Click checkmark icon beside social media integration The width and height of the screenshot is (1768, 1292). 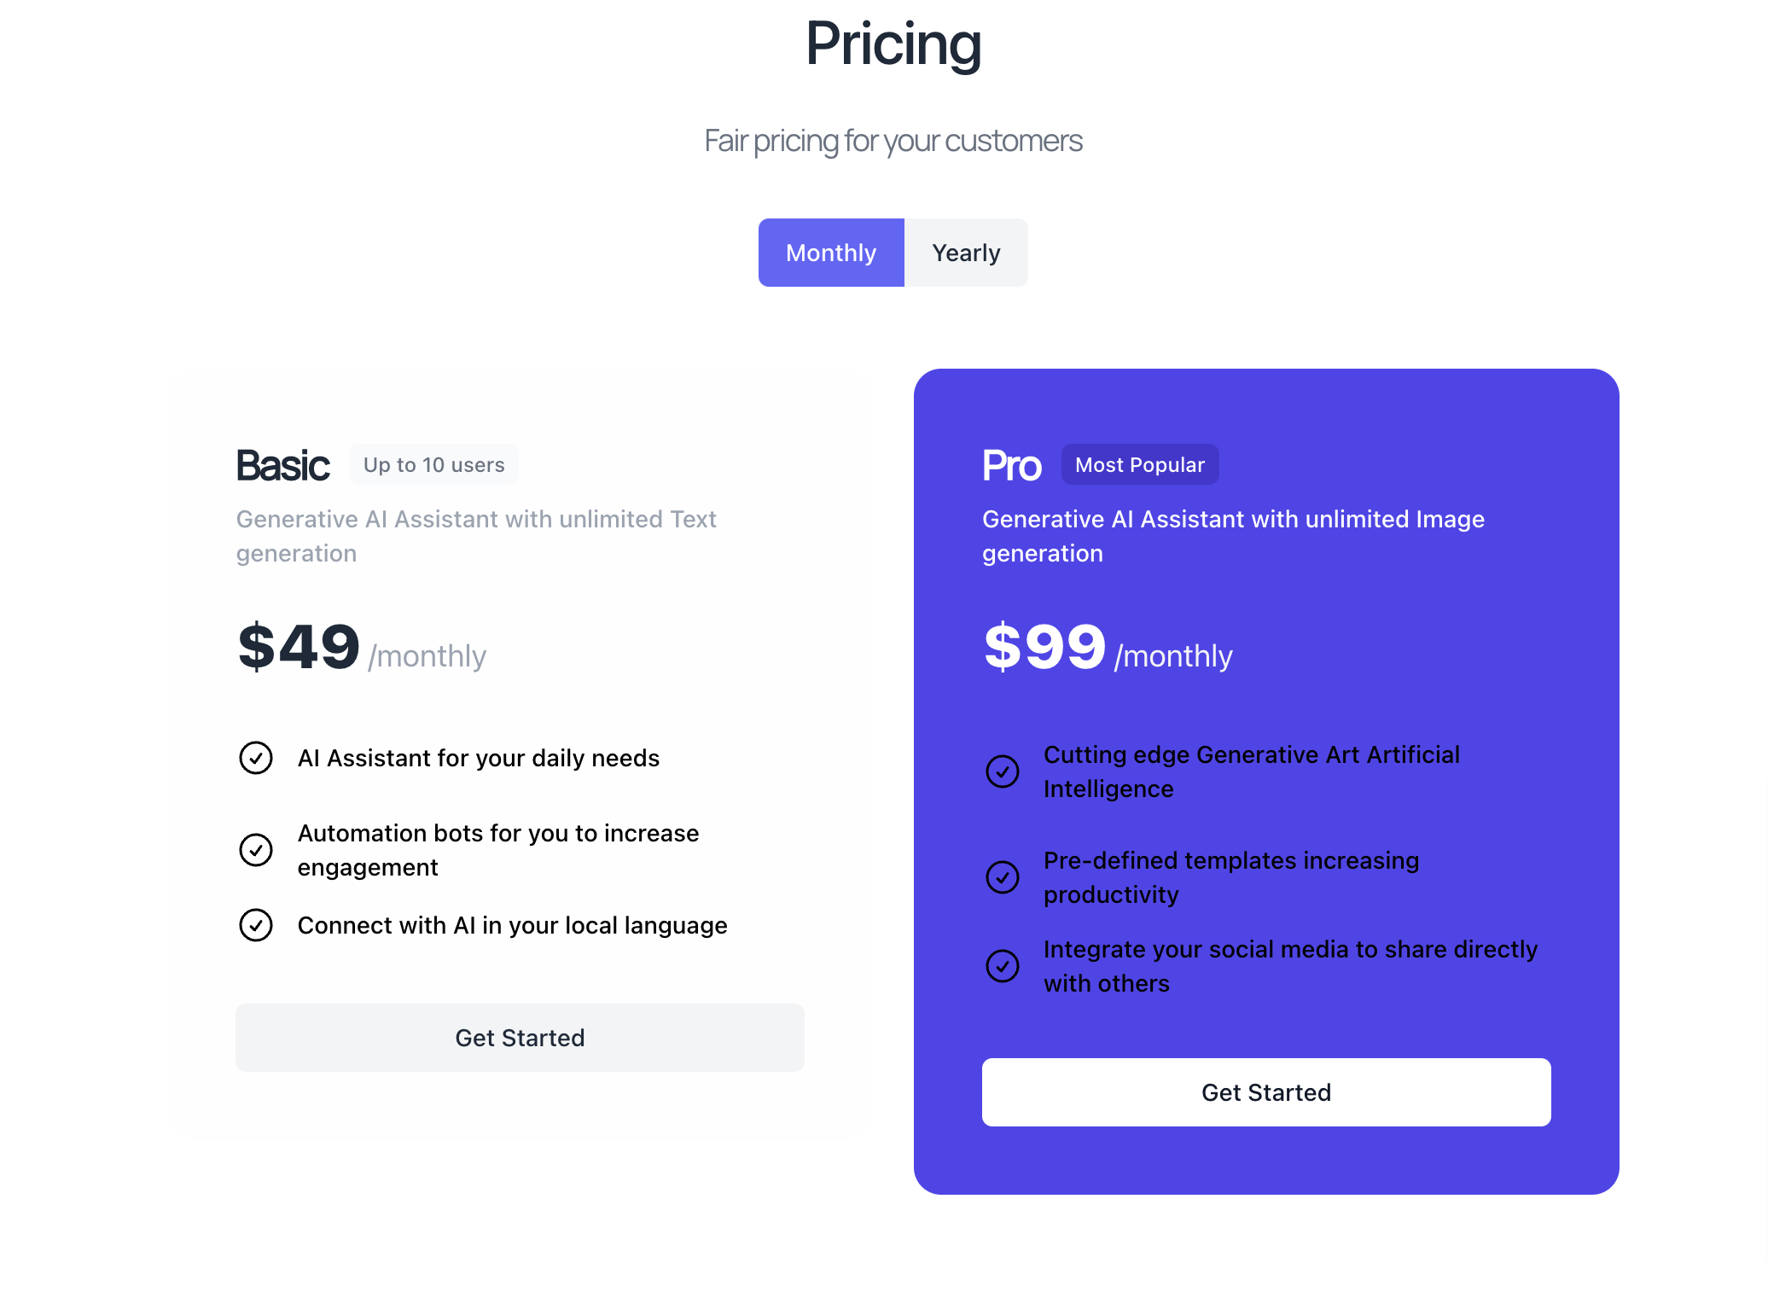click(1003, 966)
